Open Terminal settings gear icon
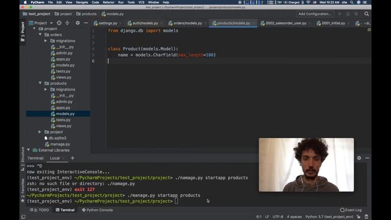The height and width of the screenshot is (220, 391). pos(359,158)
